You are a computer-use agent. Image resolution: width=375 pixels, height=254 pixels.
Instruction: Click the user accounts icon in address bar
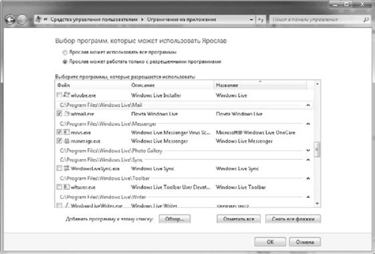[39, 19]
